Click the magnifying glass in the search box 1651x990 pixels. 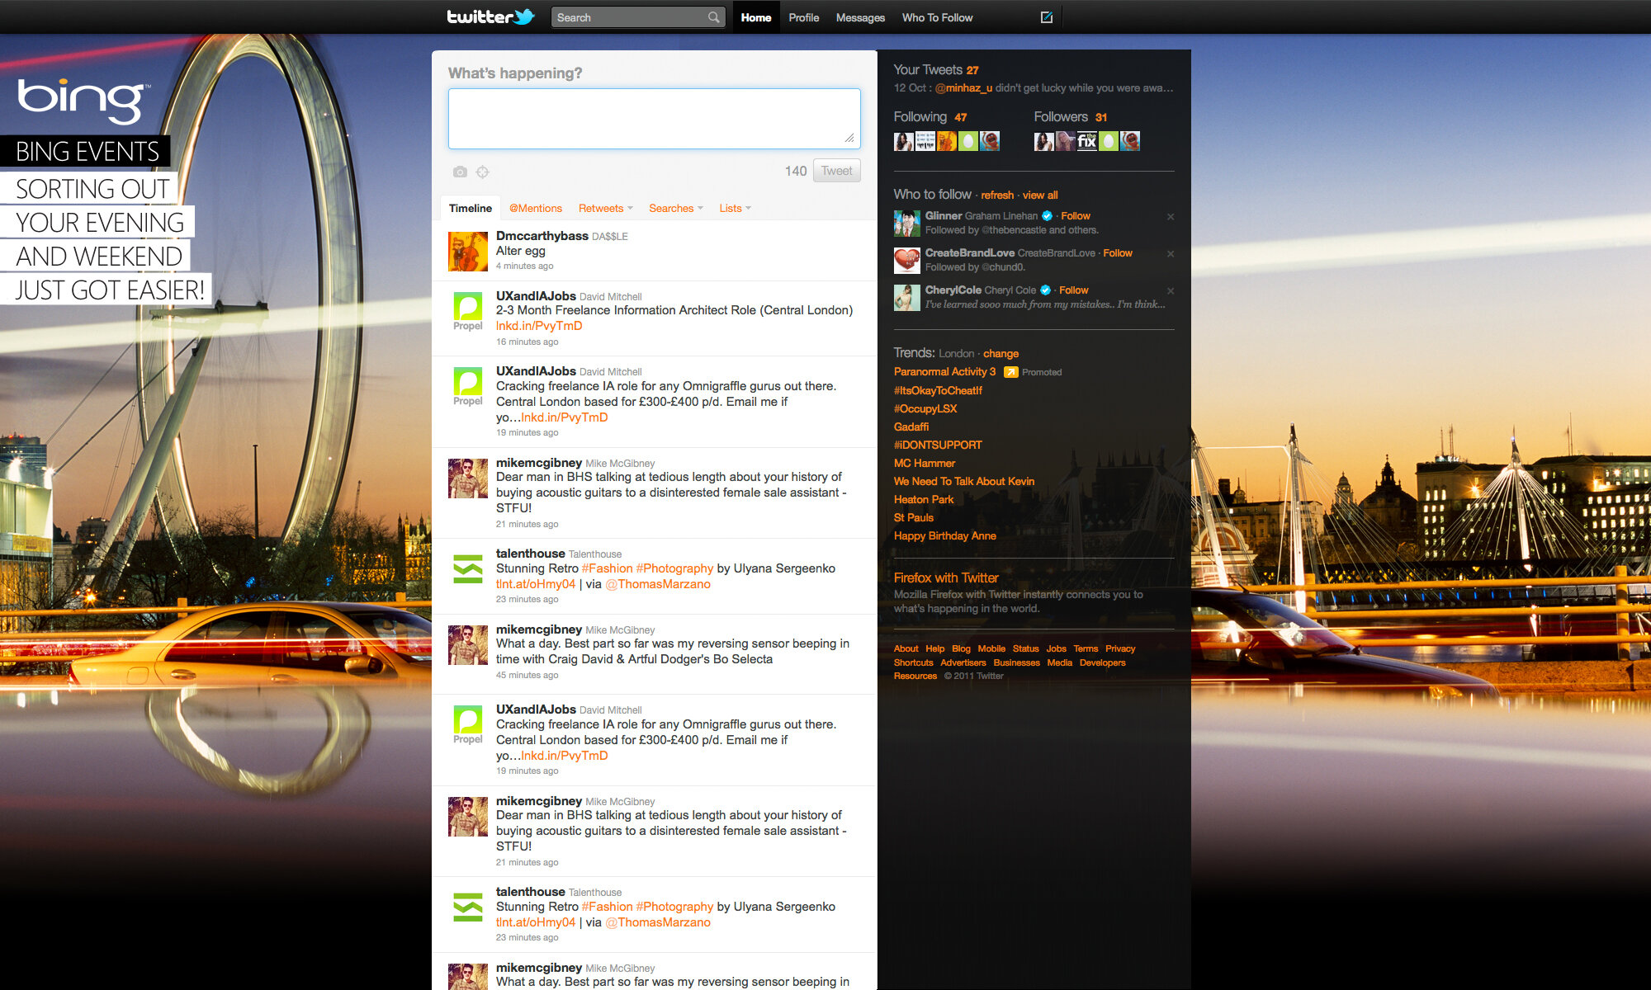pyautogui.click(x=712, y=16)
